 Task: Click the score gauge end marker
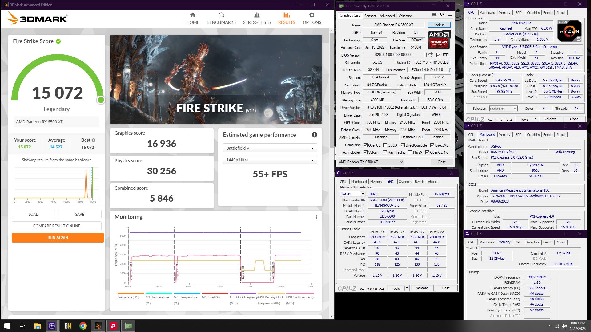pos(101,100)
